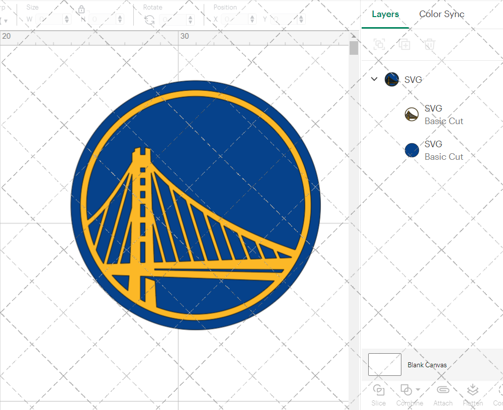503x410 pixels.
Task: Click the Attach tool
Action: click(443, 395)
